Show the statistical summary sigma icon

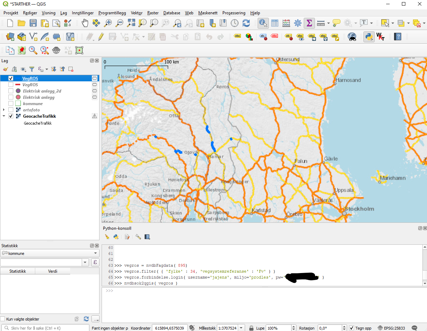[309, 23]
